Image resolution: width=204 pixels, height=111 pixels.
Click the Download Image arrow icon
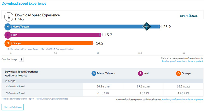click(21, 59)
